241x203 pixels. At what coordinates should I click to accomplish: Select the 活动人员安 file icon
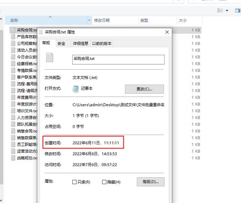(x=13, y=50)
